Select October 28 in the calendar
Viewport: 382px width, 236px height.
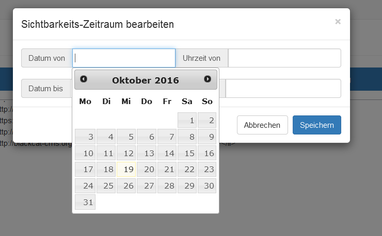tap(167, 186)
